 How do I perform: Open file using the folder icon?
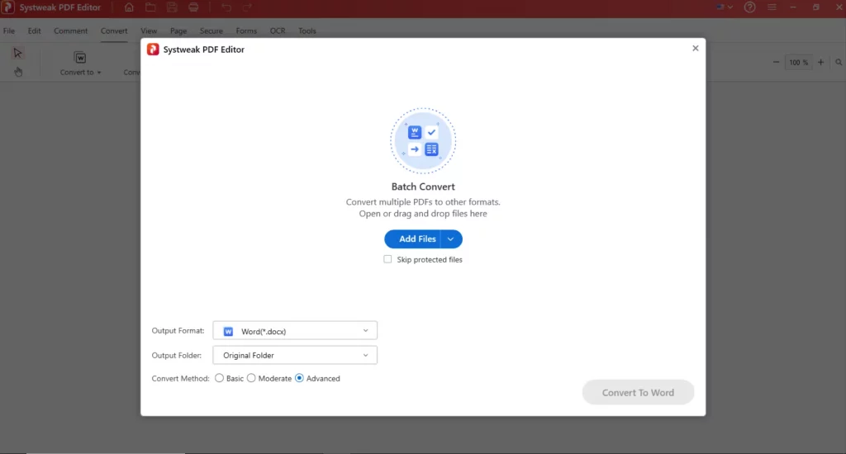(x=150, y=7)
